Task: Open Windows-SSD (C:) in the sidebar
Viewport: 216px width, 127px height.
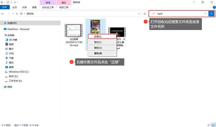Action: coord(19,72)
